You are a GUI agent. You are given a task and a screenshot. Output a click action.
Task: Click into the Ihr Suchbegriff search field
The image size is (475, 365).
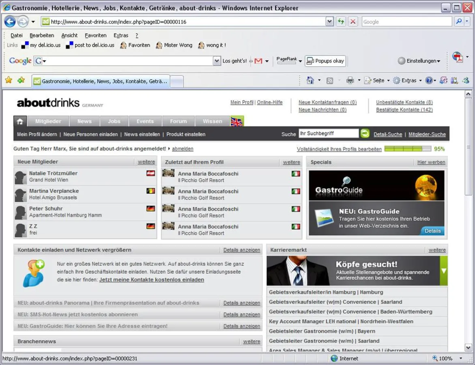328,133
